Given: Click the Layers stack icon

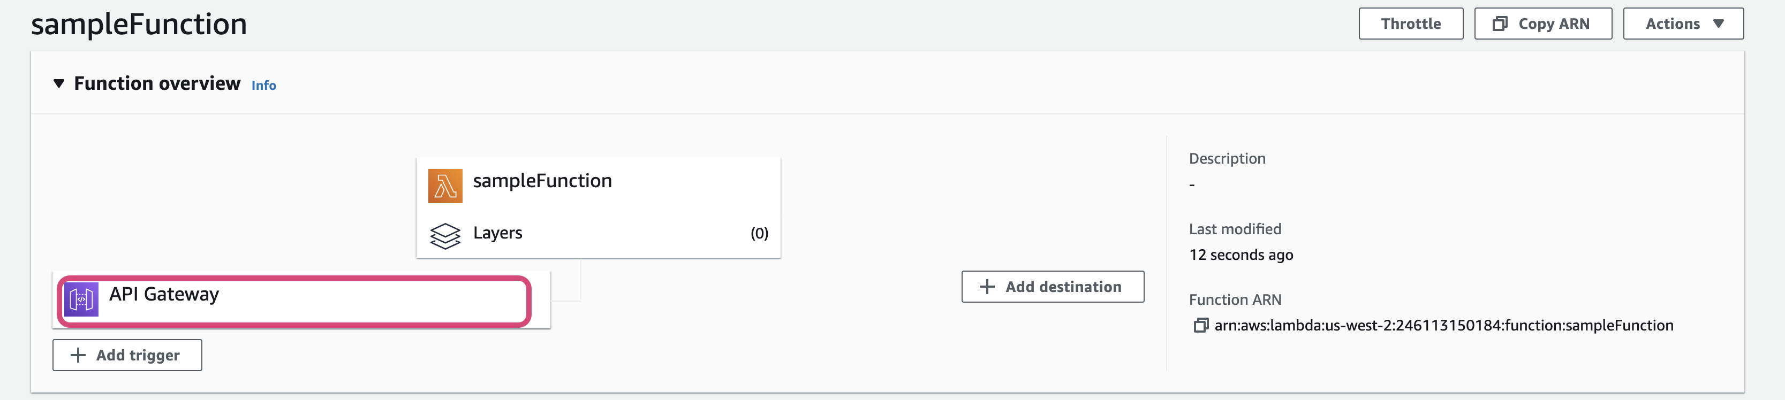Looking at the screenshot, I should [445, 235].
